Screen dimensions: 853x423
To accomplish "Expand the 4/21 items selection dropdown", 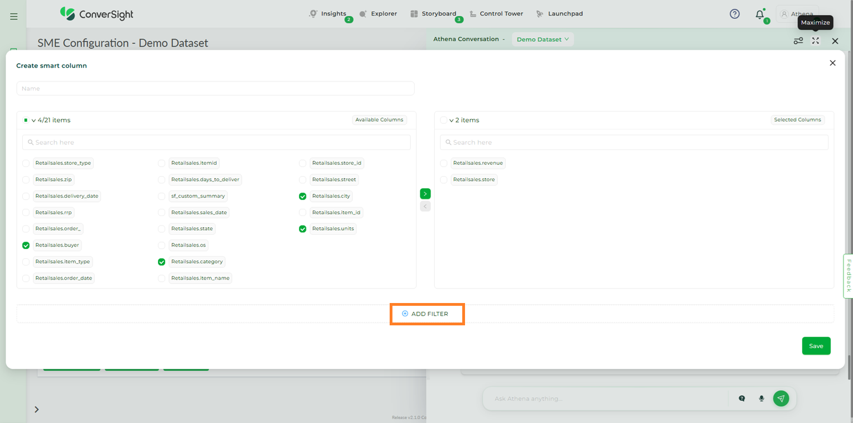I will tap(33, 121).
